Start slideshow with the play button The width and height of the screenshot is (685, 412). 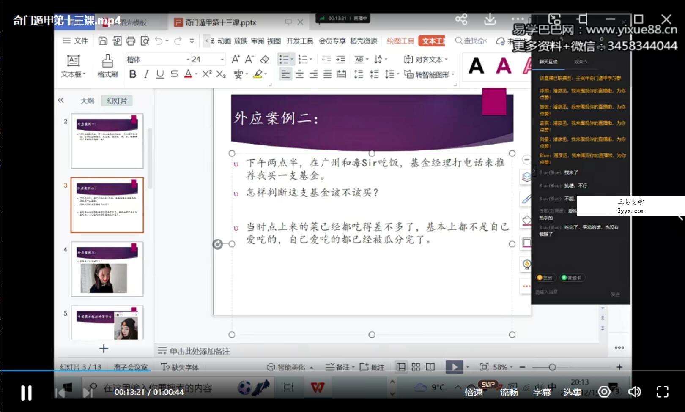click(454, 367)
